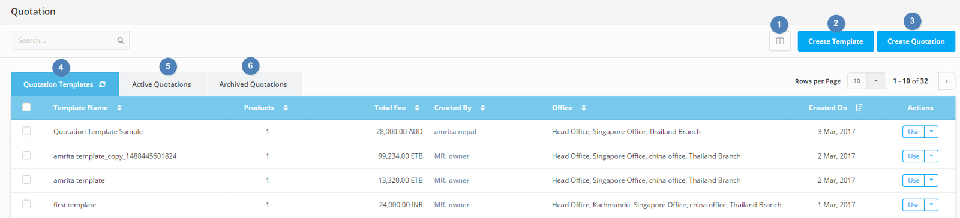Viewport: 960px width, 218px height.
Task: Click the 99,234.00 ETB total fee cell
Action: tap(401, 156)
